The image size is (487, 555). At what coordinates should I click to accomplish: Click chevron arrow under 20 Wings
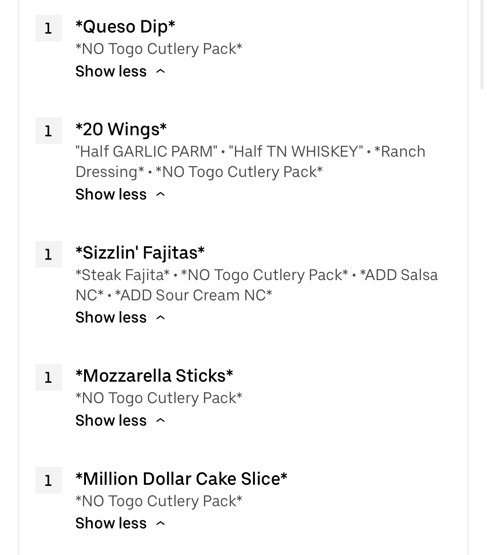point(160,194)
